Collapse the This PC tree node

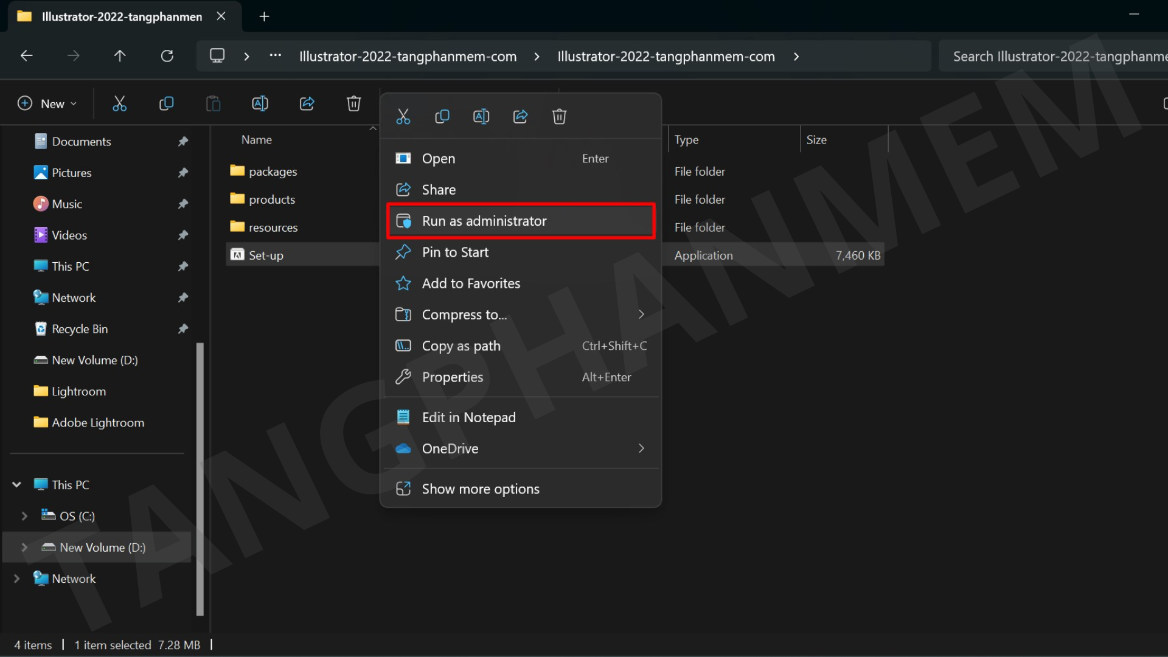(17, 485)
